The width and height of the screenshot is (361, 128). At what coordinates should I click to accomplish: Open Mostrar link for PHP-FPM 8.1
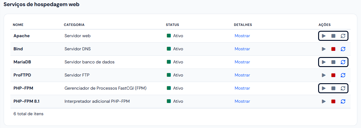pos(242,101)
